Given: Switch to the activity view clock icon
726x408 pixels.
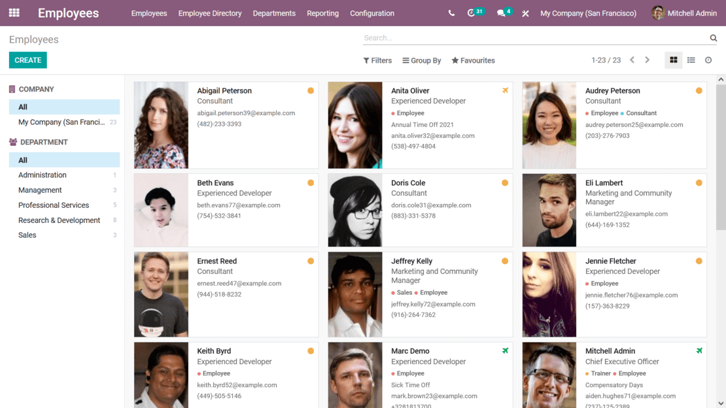Looking at the screenshot, I should [x=708, y=60].
